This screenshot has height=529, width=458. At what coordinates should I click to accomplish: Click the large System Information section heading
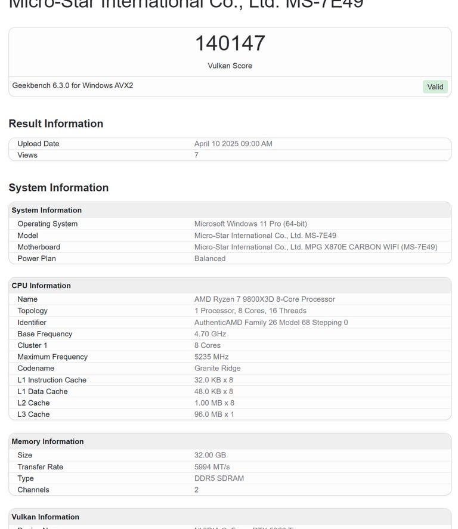(x=58, y=188)
